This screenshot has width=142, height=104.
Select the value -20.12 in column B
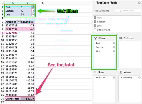[28, 77]
